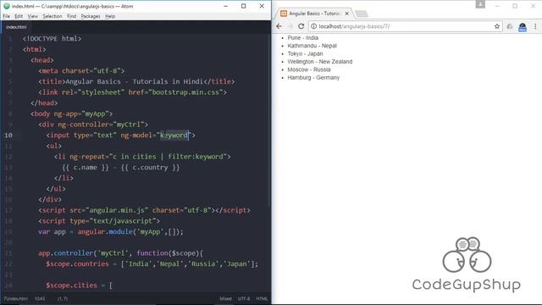Click the Atom editor vertical scrollbar
This screenshot has width=542, height=305.
click(x=269, y=120)
